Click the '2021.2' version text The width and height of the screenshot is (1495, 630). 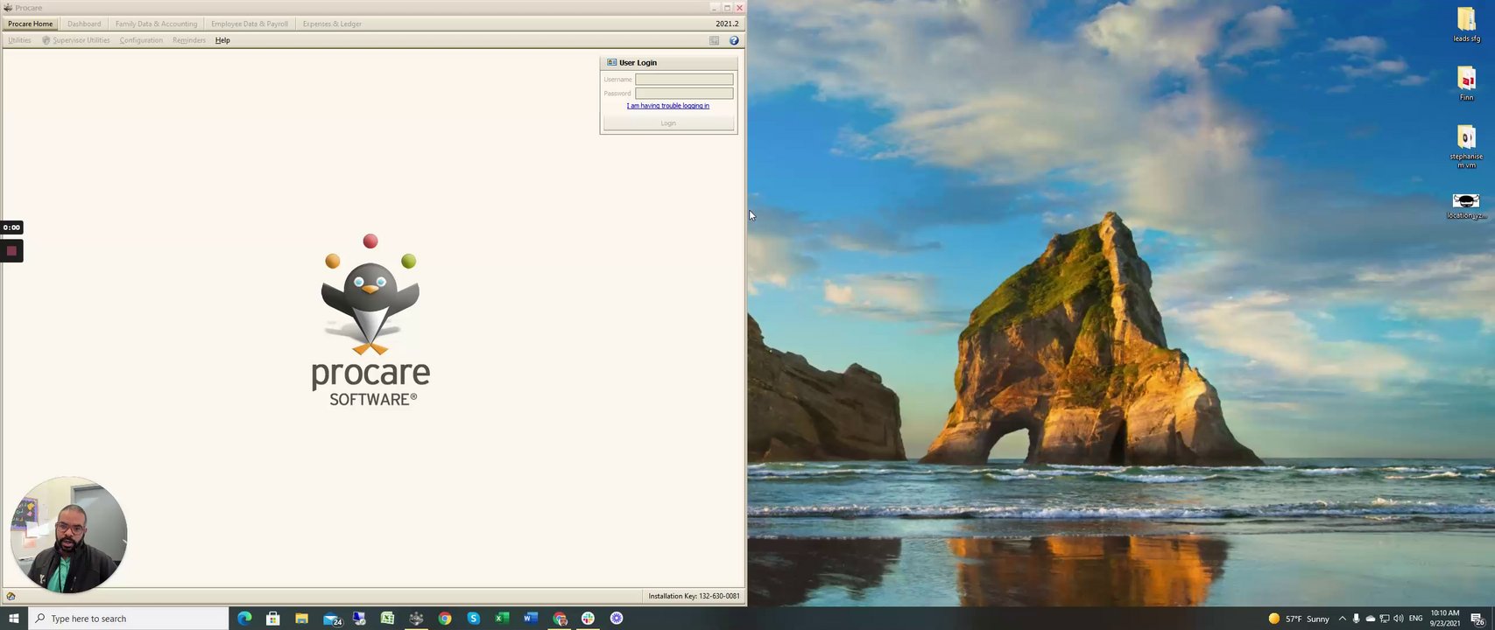(727, 24)
